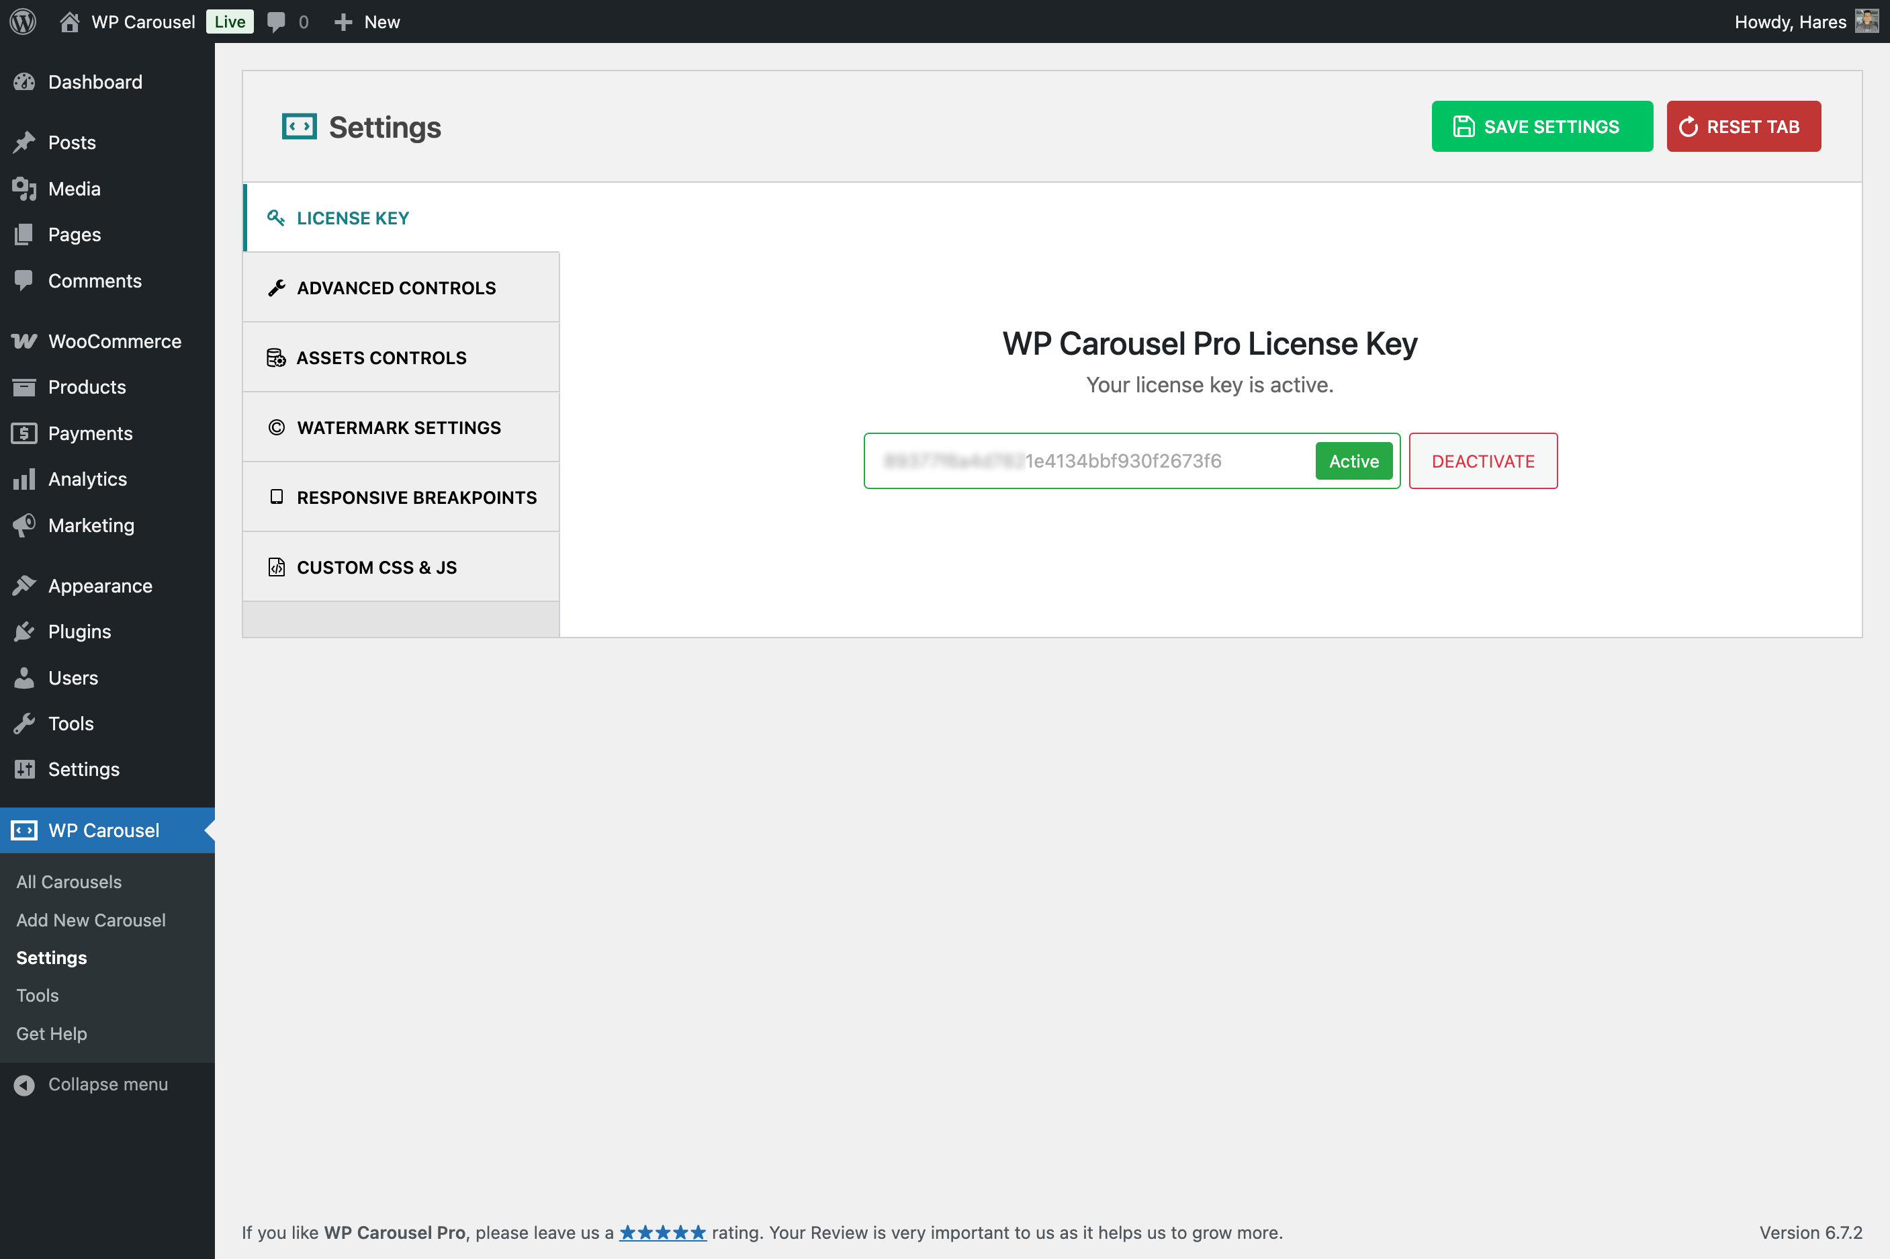Click the Payments dollar icon
The width and height of the screenshot is (1890, 1259).
24,433
